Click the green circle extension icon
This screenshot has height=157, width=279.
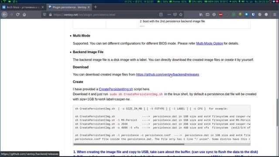(234, 14)
